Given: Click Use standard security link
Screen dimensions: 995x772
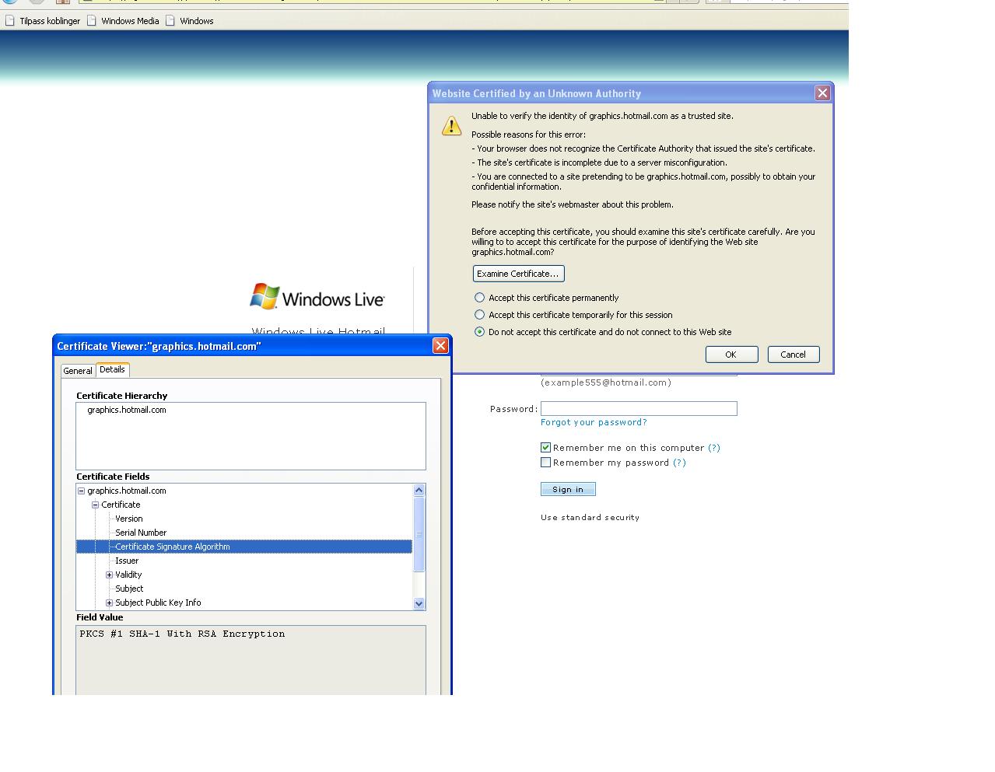Looking at the screenshot, I should [590, 517].
